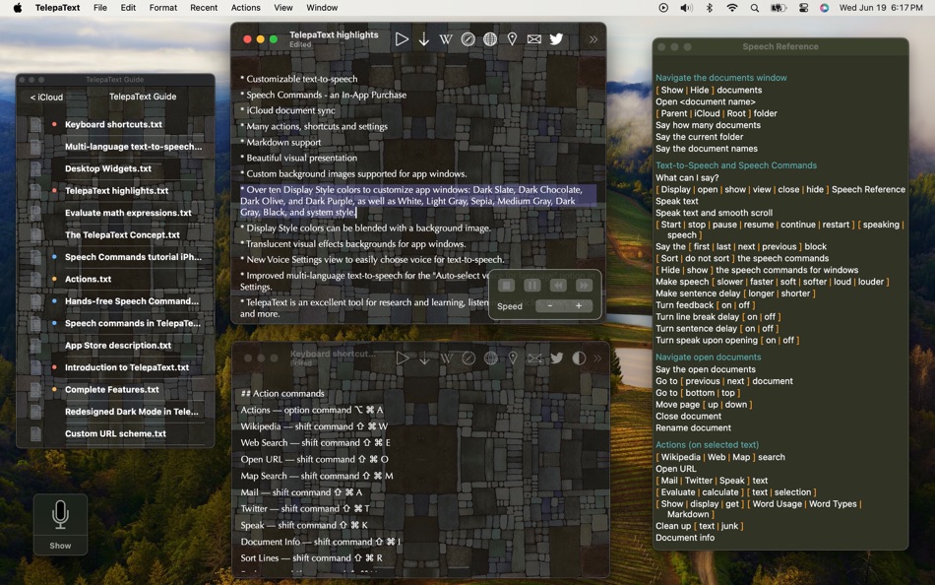Click the Mail envelope icon in TelepaText highlights toolbar

tap(534, 39)
